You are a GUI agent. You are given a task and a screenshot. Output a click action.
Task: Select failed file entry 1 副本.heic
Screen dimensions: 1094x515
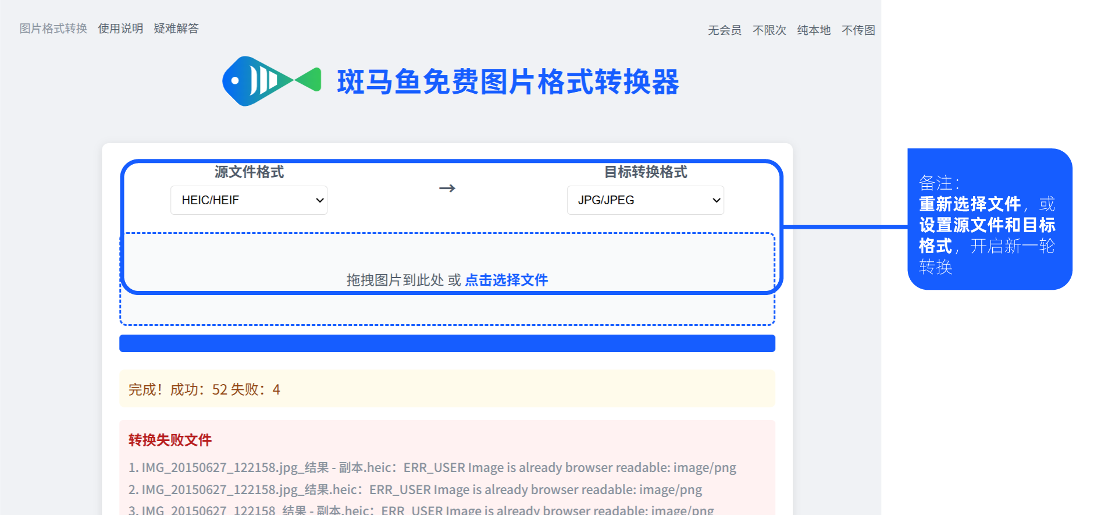[432, 467]
